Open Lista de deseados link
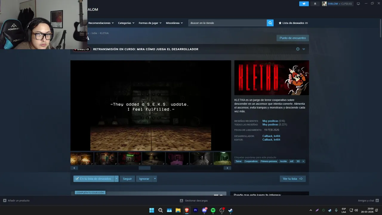This screenshot has width=382, height=215. click(x=293, y=23)
